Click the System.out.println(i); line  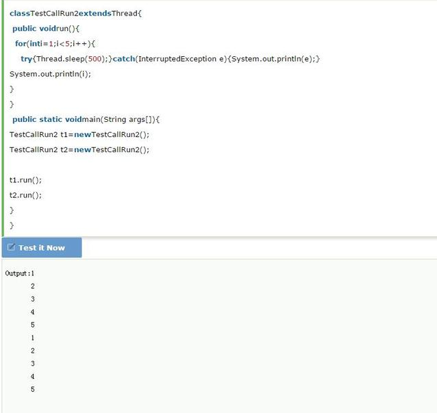[x=50, y=74]
